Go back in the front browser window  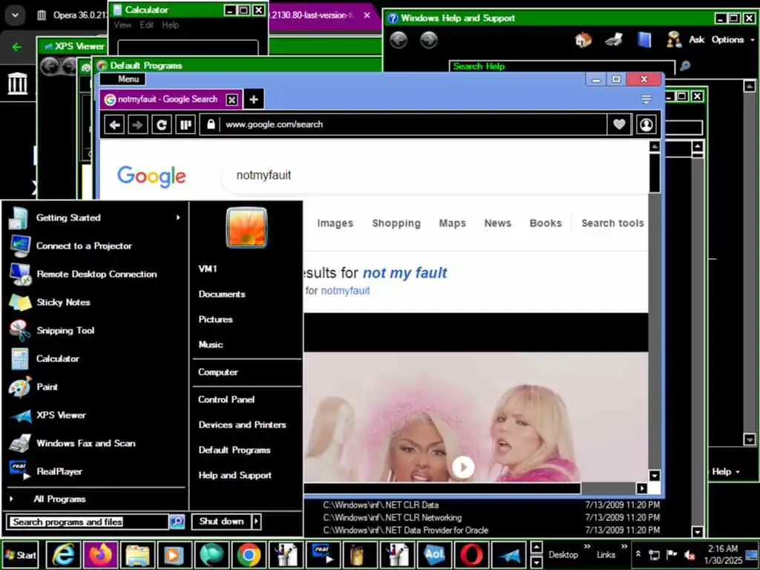115,125
